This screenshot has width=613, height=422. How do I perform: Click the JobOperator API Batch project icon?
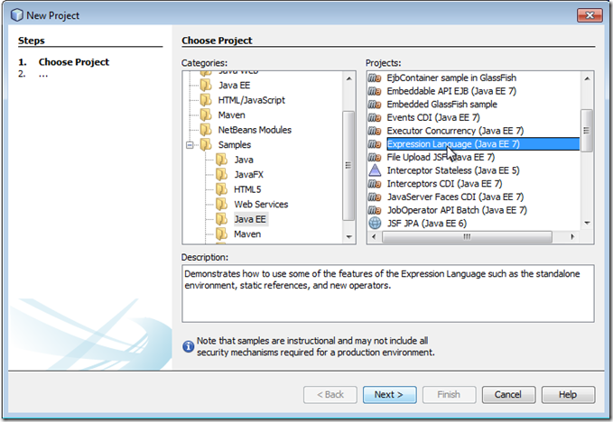tap(375, 210)
